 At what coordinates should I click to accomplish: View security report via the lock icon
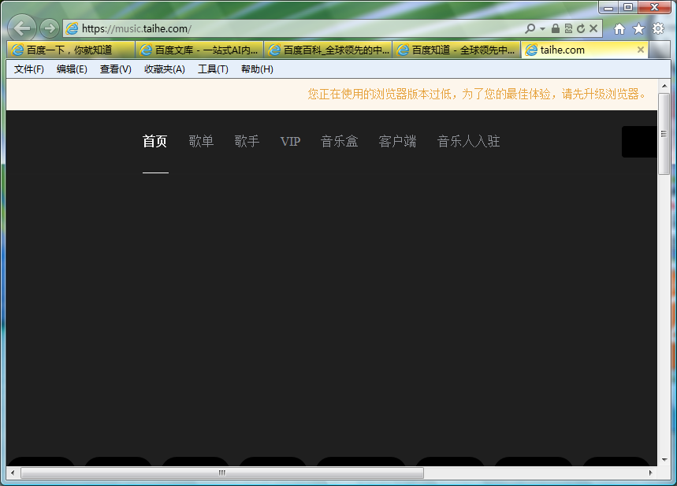[556, 28]
